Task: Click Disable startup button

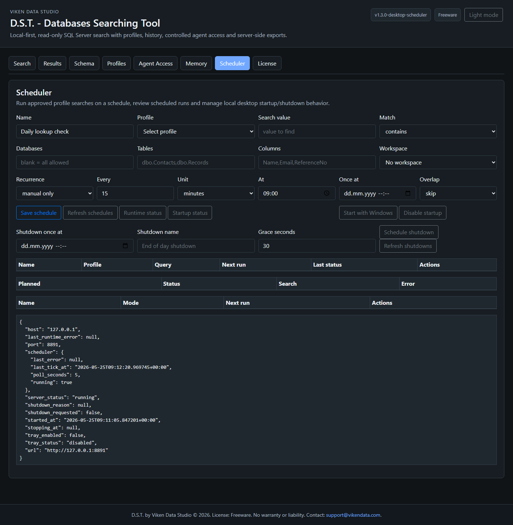Action: click(423, 213)
